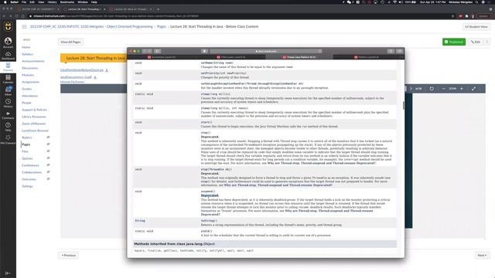495x278 pixels.
Task: Go to the Previous page
Action: [69, 256]
